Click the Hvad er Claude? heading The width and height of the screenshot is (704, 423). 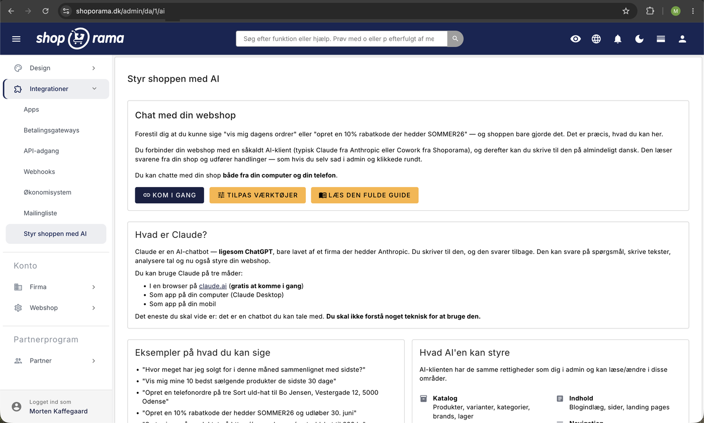171,235
